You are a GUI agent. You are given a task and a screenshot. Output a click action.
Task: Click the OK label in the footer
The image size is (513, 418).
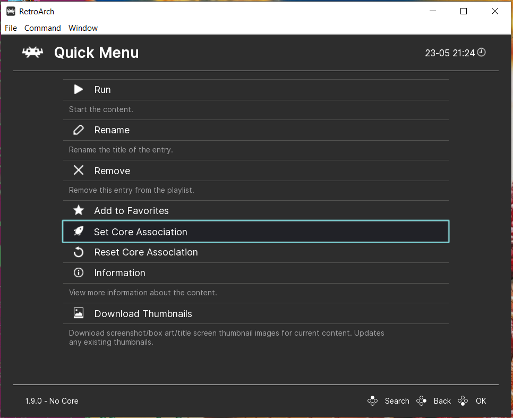[x=481, y=401]
